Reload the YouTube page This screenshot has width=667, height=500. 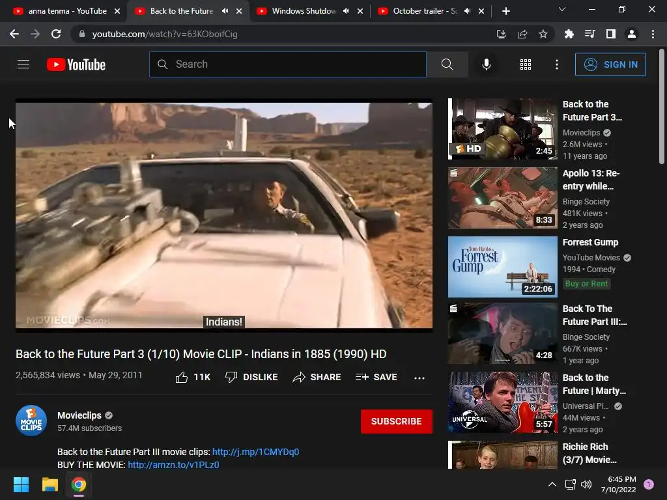56,34
